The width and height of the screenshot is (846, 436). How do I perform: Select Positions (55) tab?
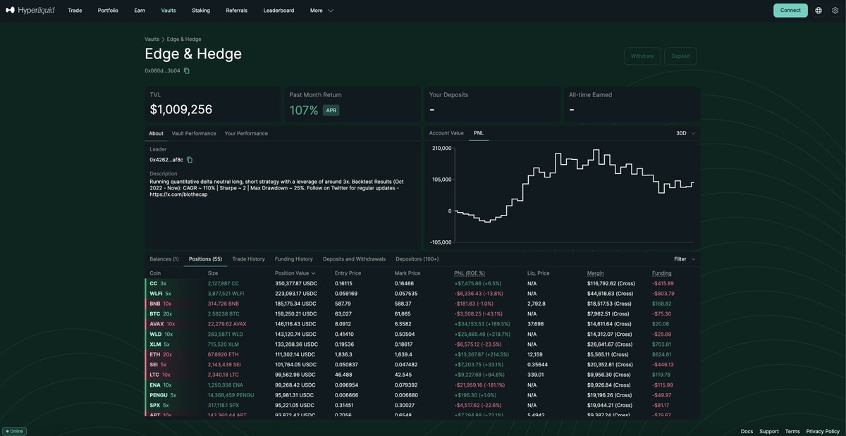tap(205, 259)
